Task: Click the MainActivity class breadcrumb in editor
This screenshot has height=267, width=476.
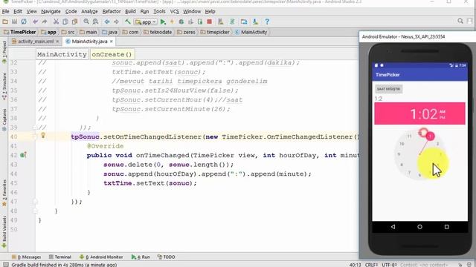Action: (x=62, y=54)
